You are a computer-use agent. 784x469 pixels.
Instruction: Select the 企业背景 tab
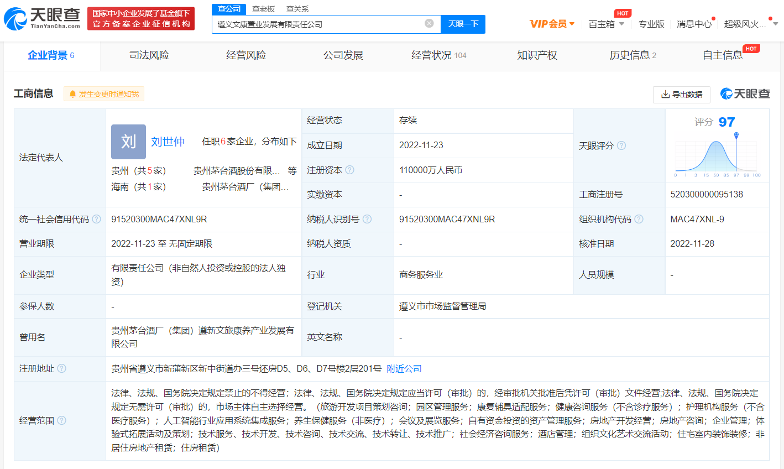coord(51,55)
